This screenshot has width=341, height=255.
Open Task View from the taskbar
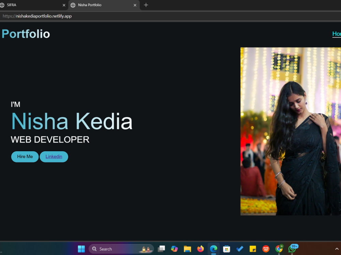coord(161,249)
